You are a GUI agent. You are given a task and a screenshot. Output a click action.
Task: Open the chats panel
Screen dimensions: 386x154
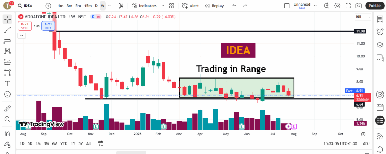coord(380,57)
